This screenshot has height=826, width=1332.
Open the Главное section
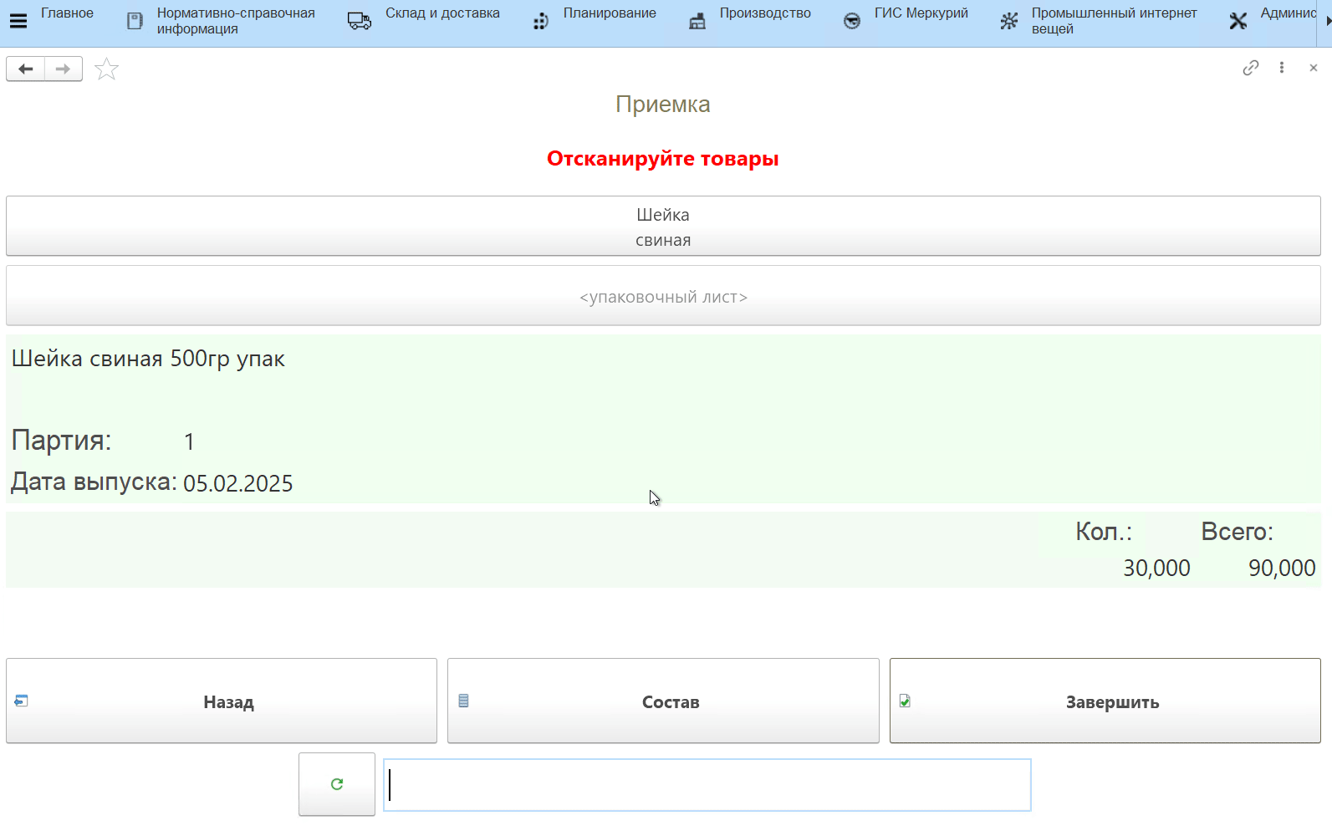click(67, 13)
